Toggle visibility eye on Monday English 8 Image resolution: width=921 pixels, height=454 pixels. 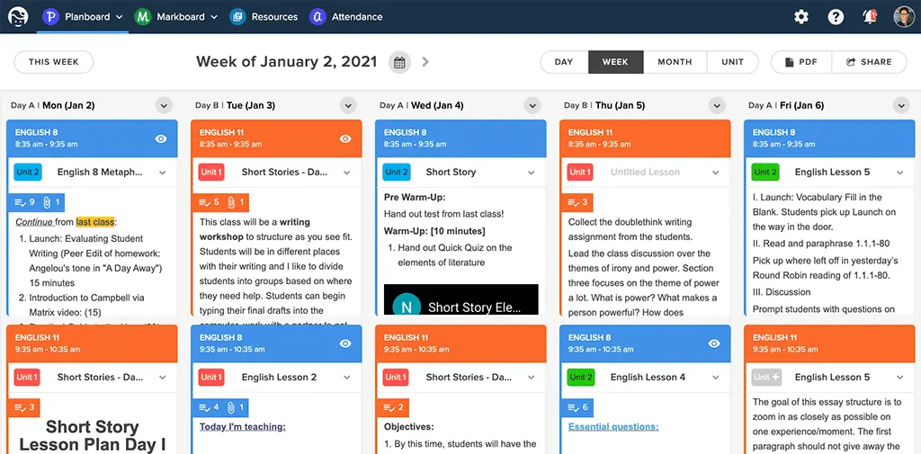[x=161, y=138]
